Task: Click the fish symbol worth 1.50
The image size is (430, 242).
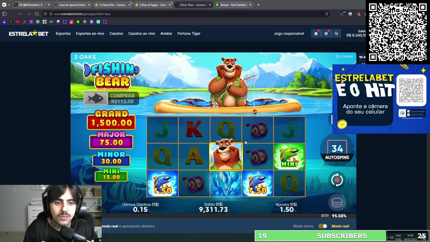Action: [x=162, y=184]
